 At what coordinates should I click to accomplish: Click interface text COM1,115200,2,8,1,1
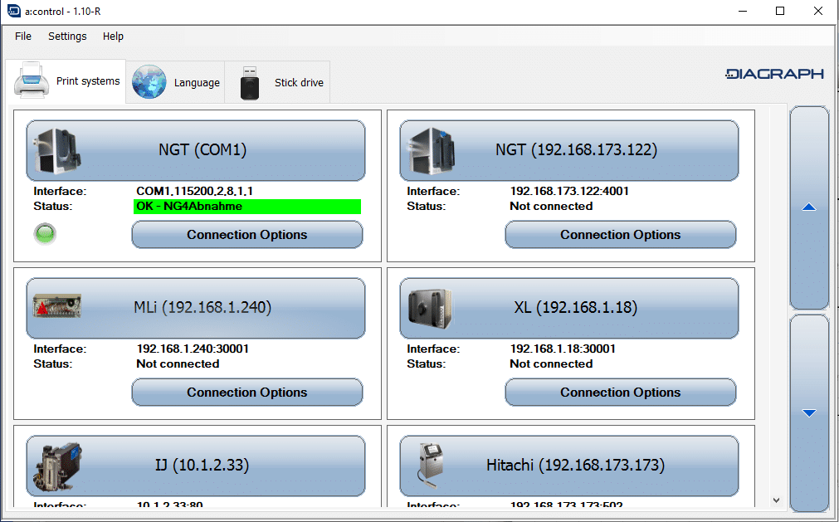tap(195, 191)
